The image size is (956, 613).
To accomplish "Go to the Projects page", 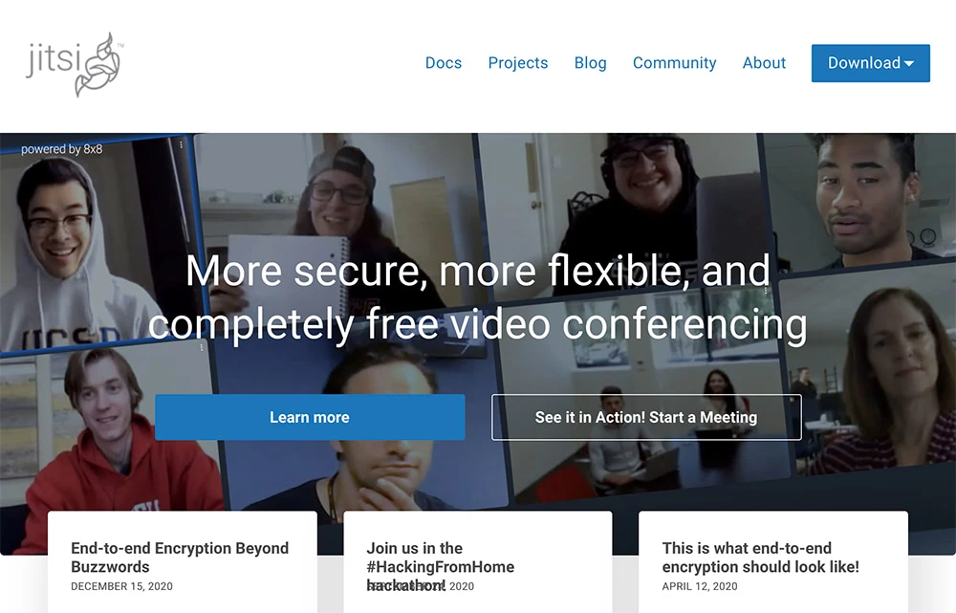I will (x=517, y=63).
